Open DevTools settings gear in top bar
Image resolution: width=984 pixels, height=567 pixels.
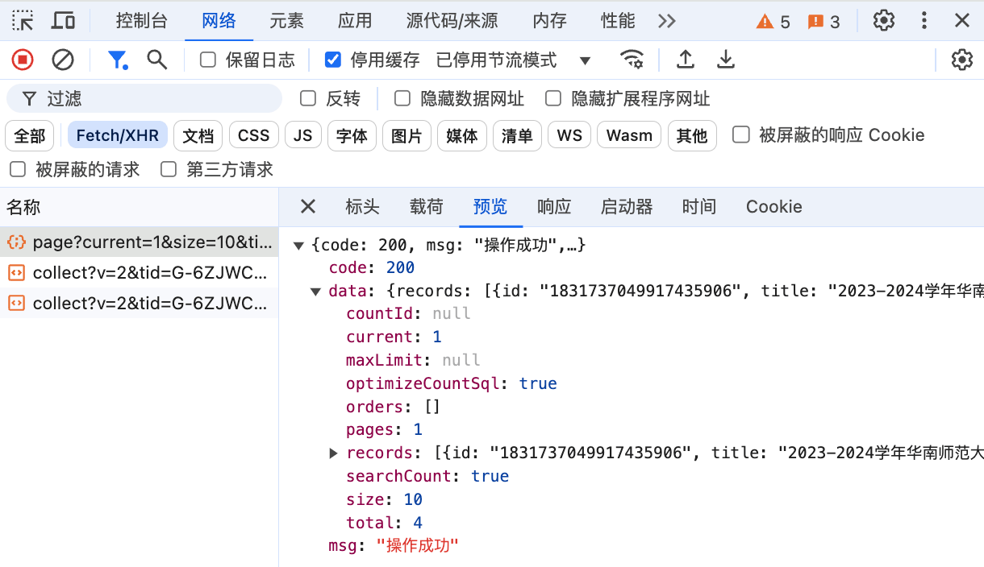(x=884, y=20)
